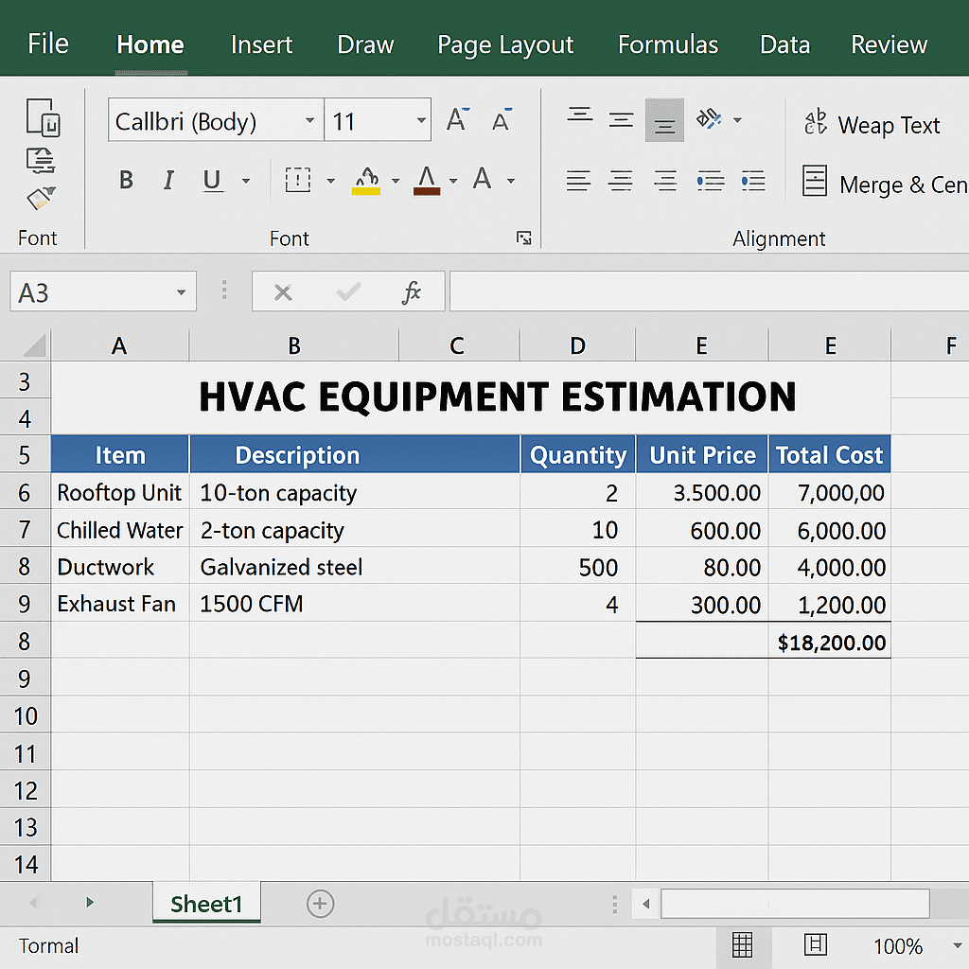Select the Format Painter brush icon
969x969 pixels.
pyautogui.click(x=41, y=199)
